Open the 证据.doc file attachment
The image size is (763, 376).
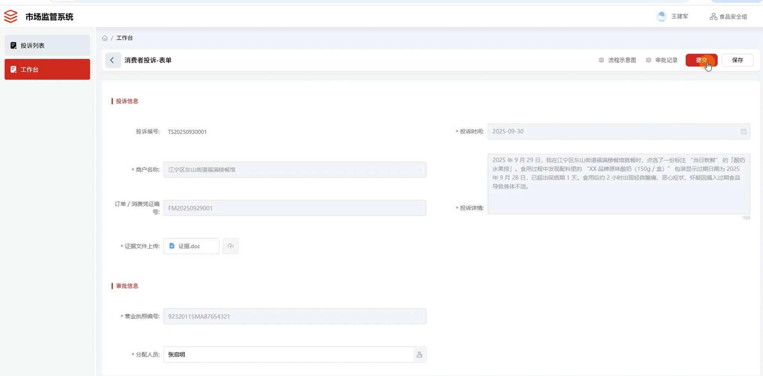[x=189, y=246]
